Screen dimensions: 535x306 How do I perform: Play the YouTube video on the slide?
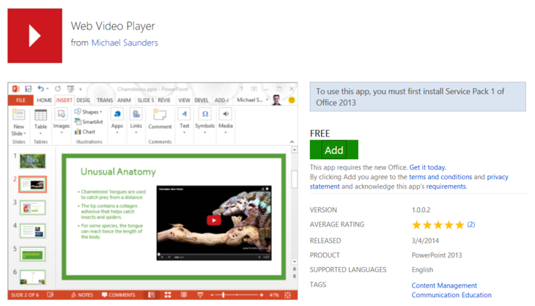[214, 220]
